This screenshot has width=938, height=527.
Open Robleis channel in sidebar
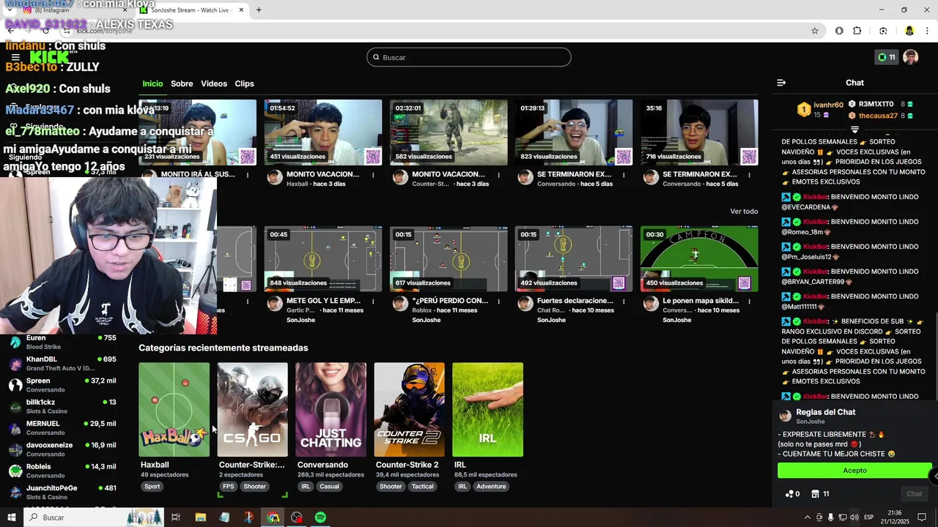tap(62, 471)
